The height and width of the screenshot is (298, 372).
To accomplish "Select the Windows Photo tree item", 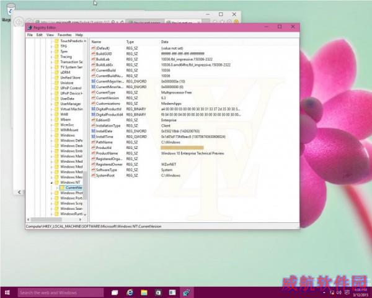I will coord(71,192).
